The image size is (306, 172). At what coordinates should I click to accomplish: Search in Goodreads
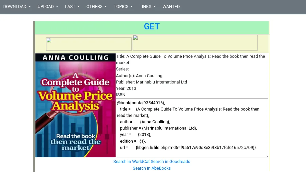point(170,161)
